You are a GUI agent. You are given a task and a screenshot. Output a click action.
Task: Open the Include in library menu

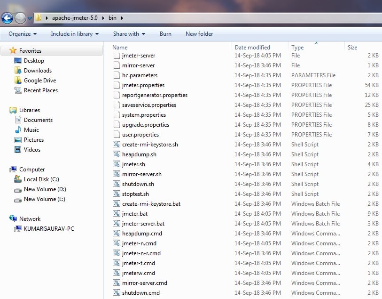pyautogui.click(x=75, y=34)
